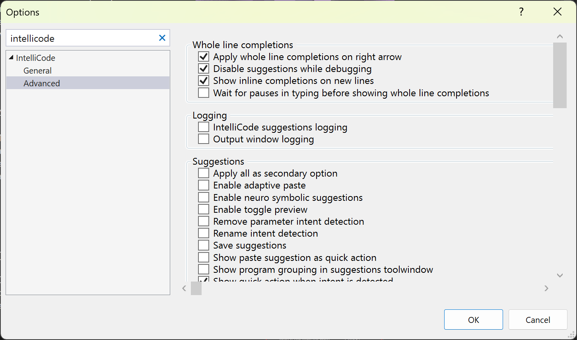Viewport: 577px width, 340px height.
Task: Dismiss the dialog via Cancel
Action: 538,319
